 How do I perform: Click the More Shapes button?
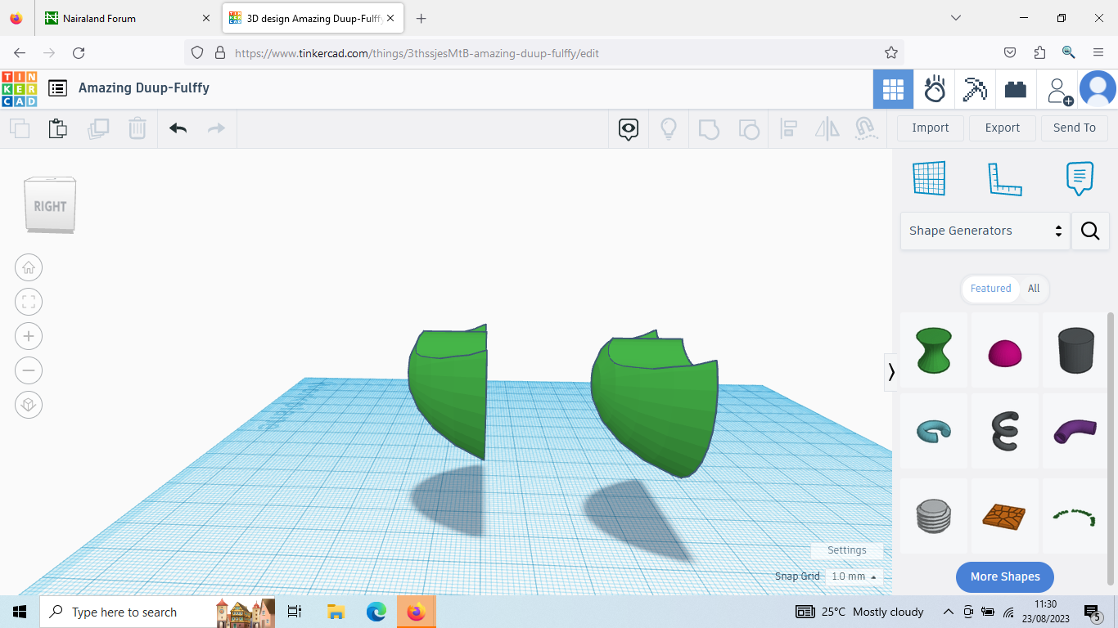click(x=1004, y=576)
